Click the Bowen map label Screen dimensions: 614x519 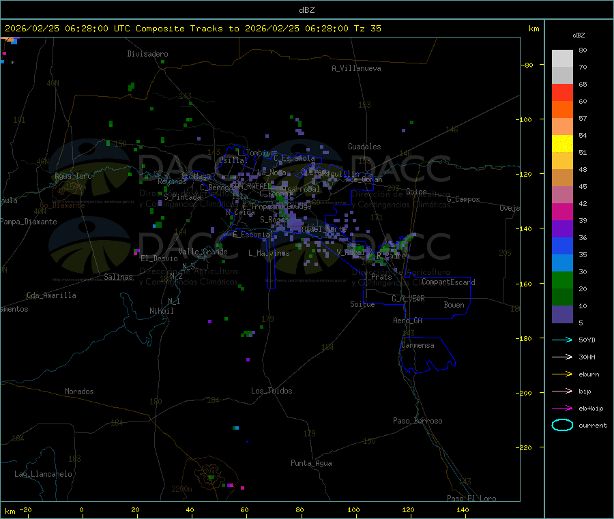pos(454,305)
